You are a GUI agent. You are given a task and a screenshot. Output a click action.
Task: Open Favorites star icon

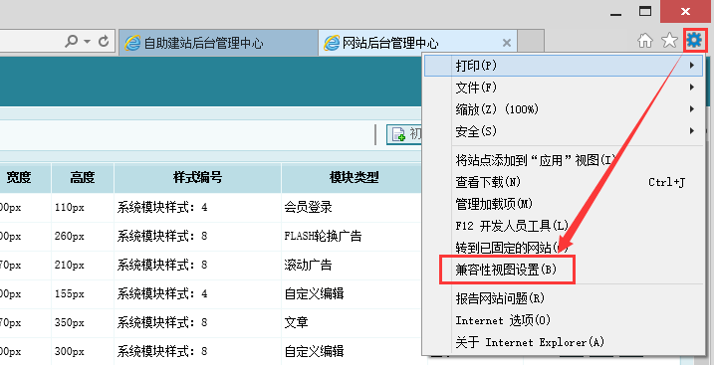669,41
